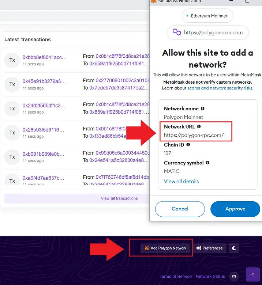Open Network Status link

[x=210, y=277]
